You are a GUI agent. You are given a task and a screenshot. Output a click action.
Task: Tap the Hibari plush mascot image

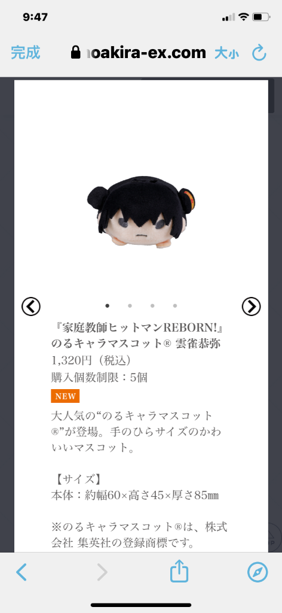point(141,211)
